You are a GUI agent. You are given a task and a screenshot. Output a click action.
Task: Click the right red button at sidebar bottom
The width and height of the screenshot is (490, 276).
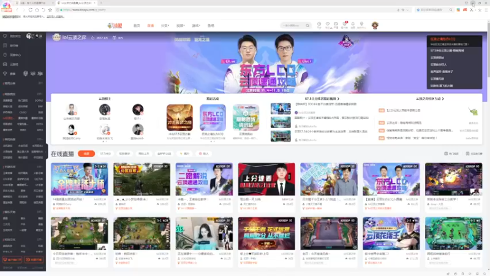click(34, 259)
